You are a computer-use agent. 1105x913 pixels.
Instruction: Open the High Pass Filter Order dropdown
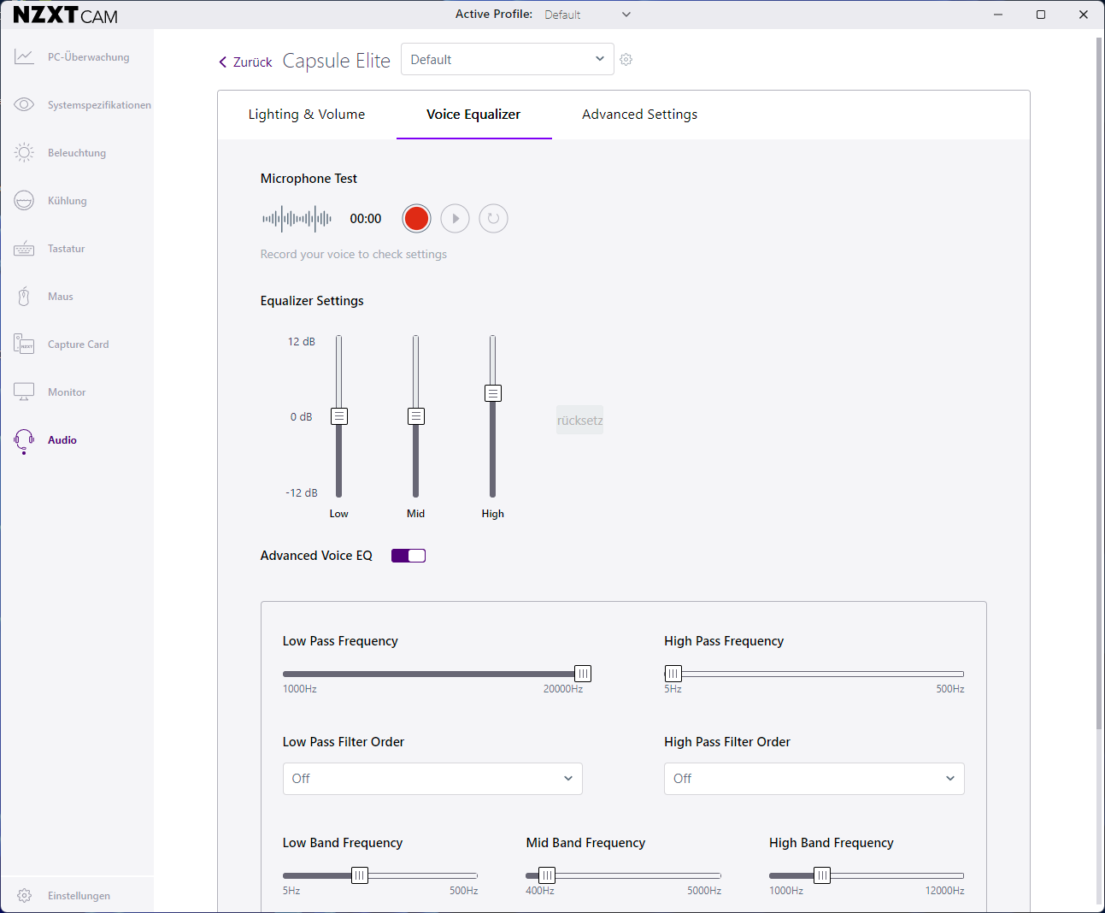point(814,779)
